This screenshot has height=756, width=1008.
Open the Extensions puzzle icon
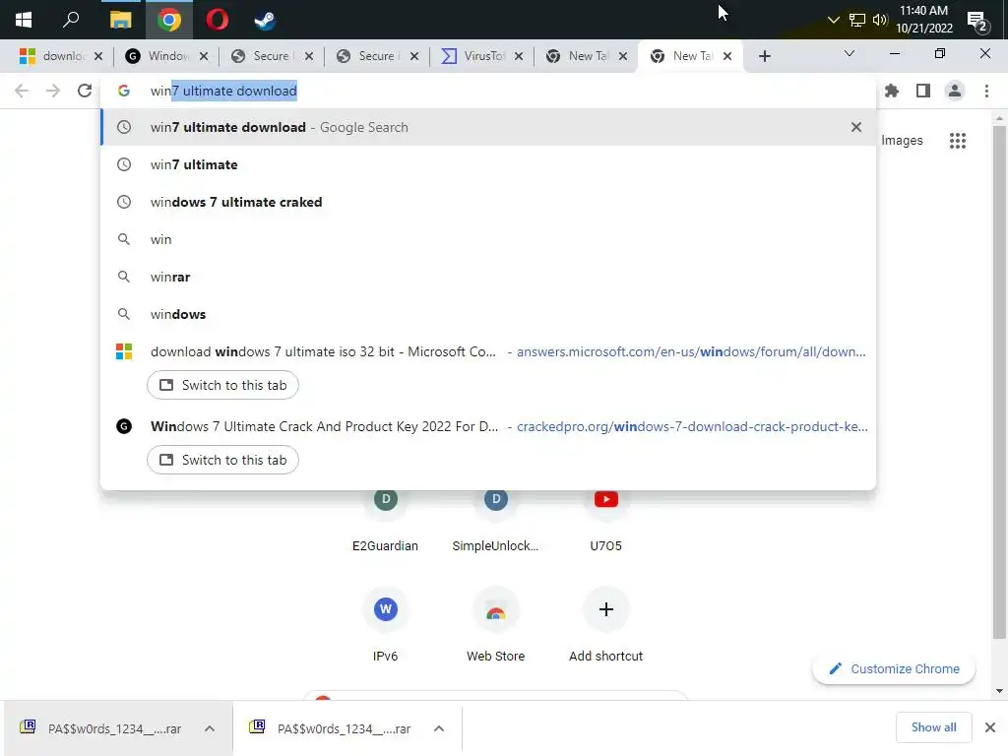tap(891, 91)
